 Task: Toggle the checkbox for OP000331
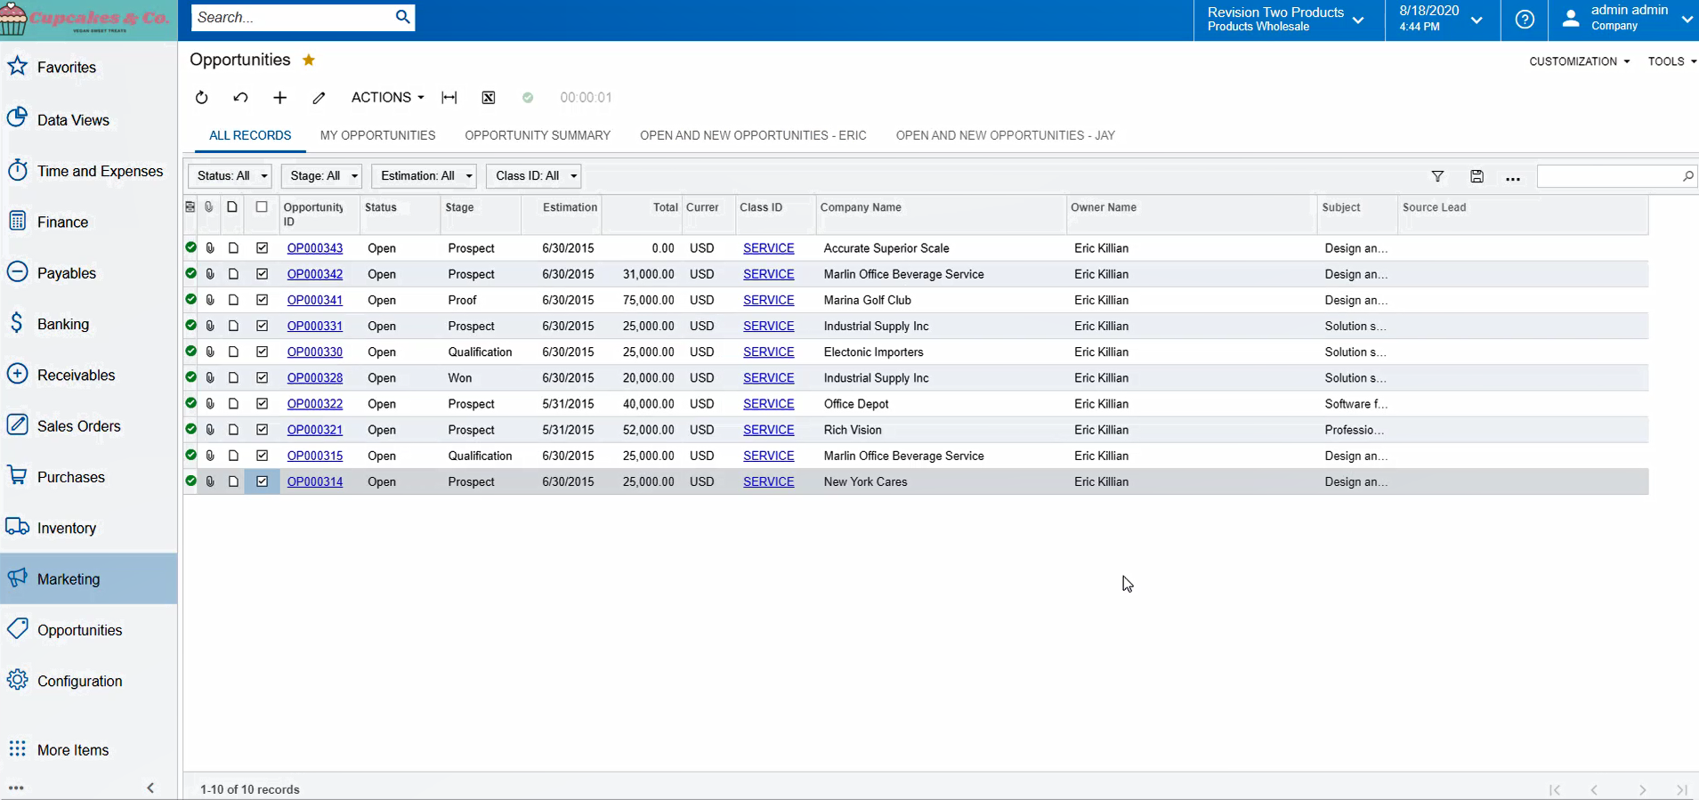click(x=262, y=326)
